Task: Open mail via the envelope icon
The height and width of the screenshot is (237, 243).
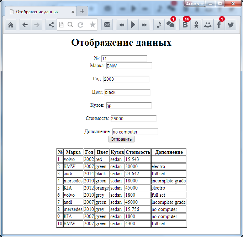Action: (107, 25)
